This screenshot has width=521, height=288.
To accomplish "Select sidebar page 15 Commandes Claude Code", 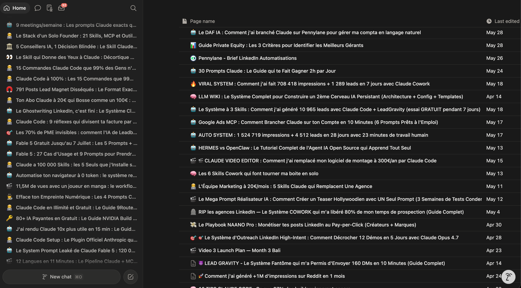I will point(72,68).
